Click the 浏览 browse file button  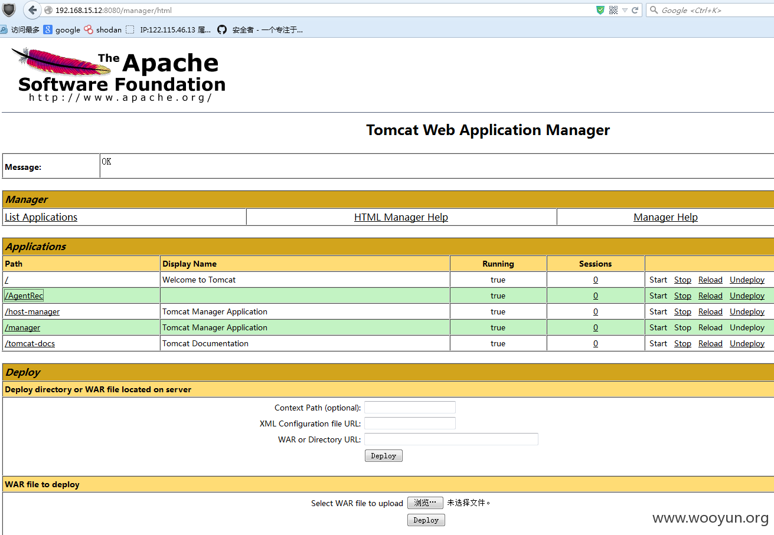tap(425, 503)
